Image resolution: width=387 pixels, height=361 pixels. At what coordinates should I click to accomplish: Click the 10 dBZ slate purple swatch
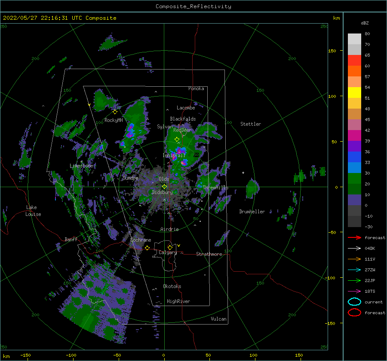[x=354, y=200]
